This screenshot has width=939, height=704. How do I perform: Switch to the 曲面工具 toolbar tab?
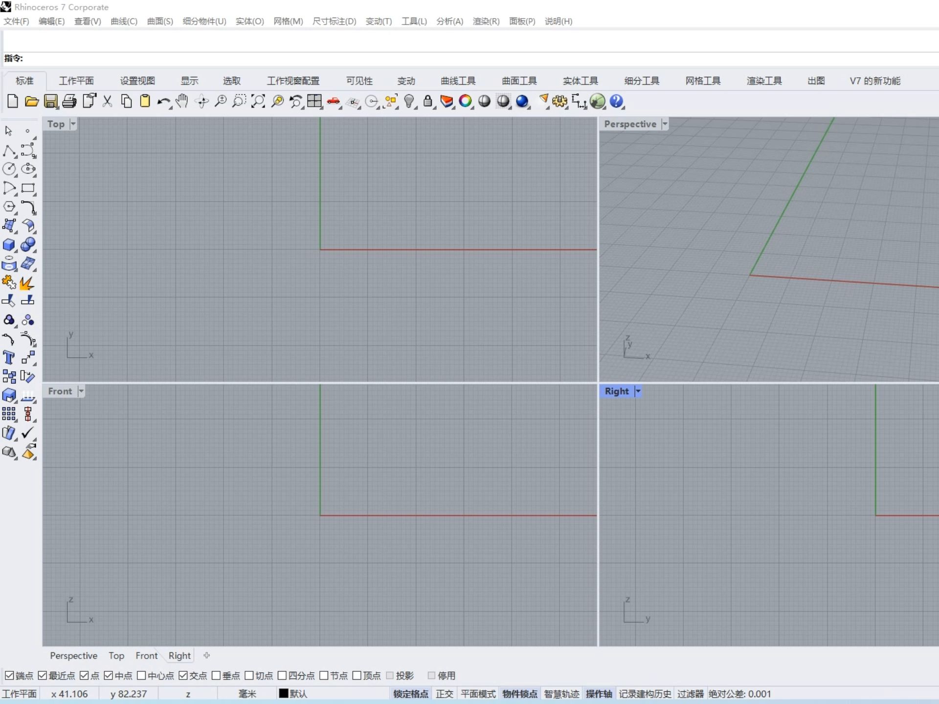tap(519, 81)
